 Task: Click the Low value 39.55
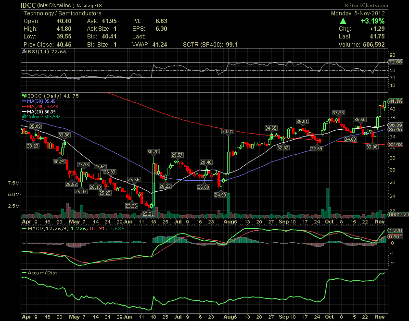pyautogui.click(x=64, y=37)
